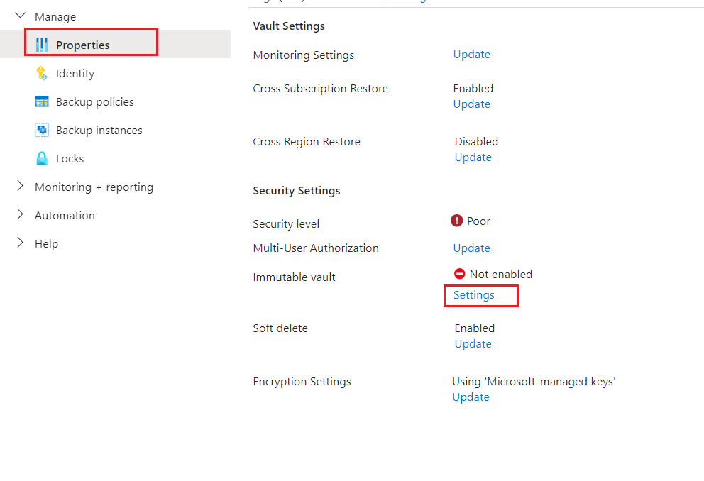The height and width of the screenshot is (481, 704).
Task: Click Update under Cross Region Restore
Action: 473,157
